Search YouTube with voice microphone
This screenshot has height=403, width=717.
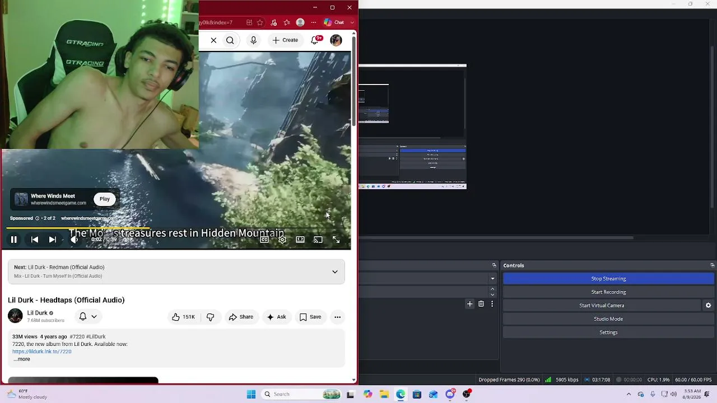(254, 40)
